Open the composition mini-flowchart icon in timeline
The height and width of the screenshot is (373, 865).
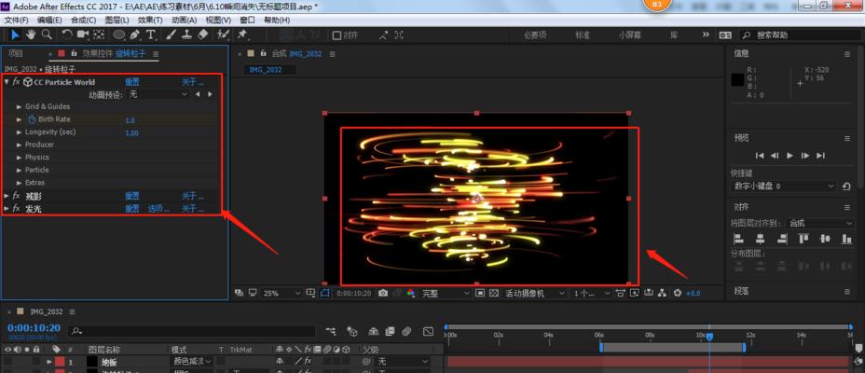coord(331,331)
